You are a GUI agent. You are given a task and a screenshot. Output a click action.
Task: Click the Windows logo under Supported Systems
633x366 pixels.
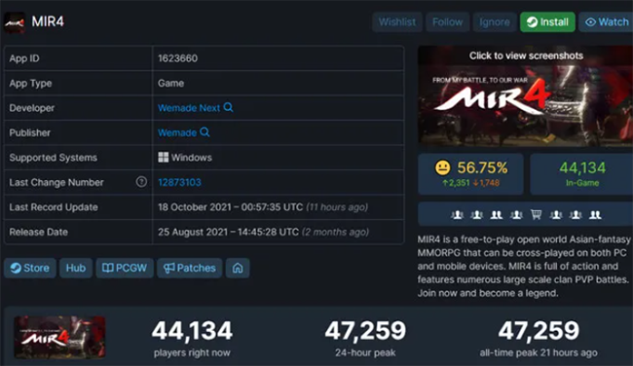pyautogui.click(x=163, y=158)
